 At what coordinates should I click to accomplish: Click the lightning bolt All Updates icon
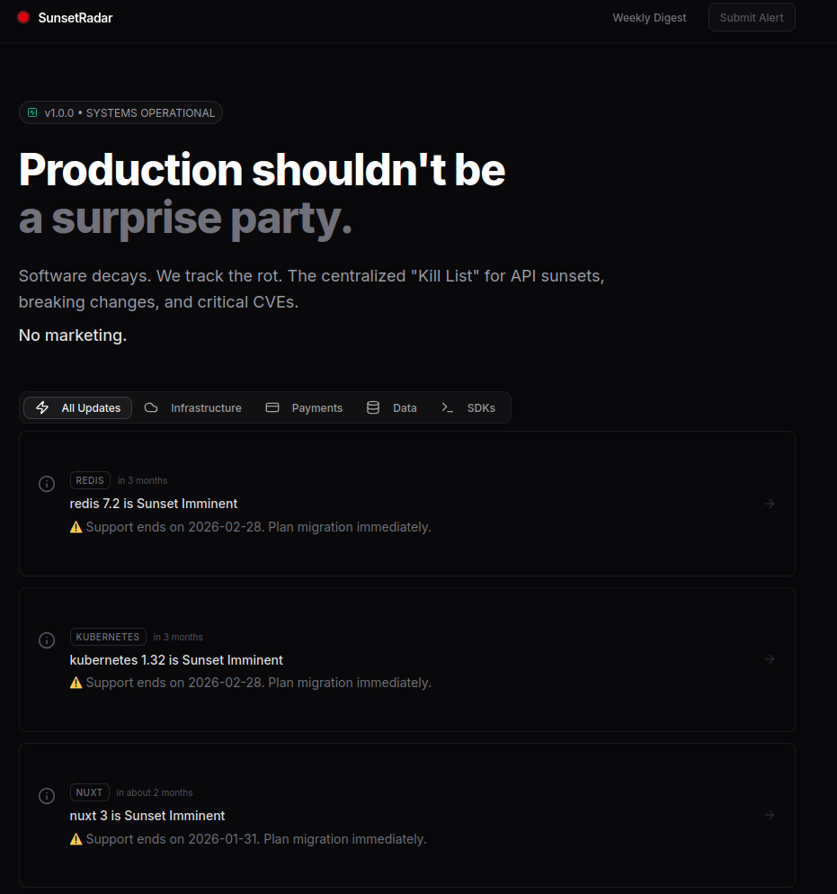pyautogui.click(x=42, y=407)
